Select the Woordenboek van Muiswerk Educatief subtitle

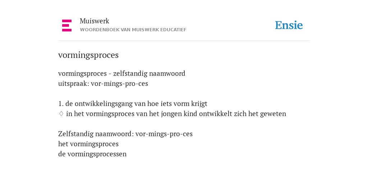[133, 30]
